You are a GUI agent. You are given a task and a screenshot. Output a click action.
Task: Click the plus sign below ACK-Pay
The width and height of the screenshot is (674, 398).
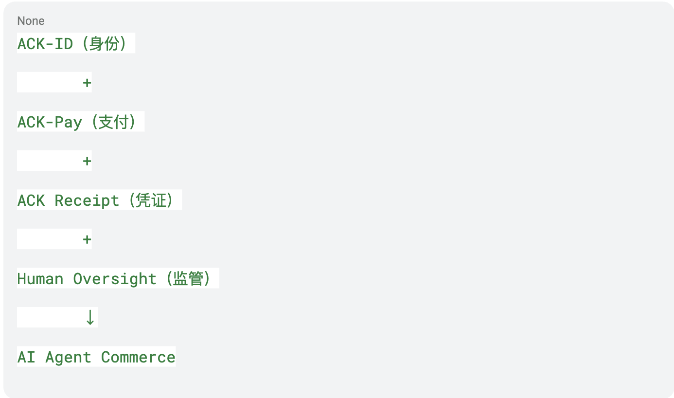tap(87, 161)
